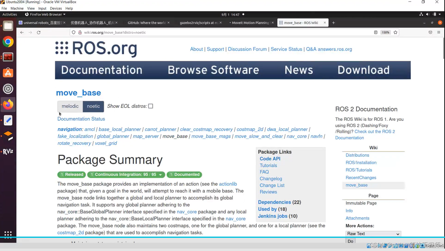445x251 pixels.
Task: Open a new tab with the plus button
Action: tap(333, 23)
